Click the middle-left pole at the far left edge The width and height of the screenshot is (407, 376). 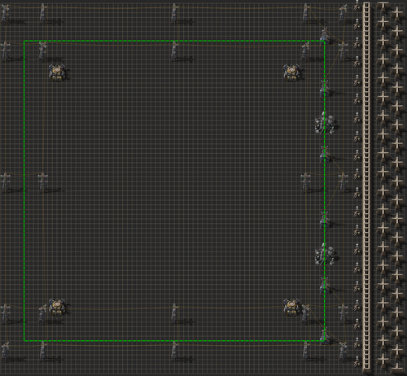tap(5, 182)
